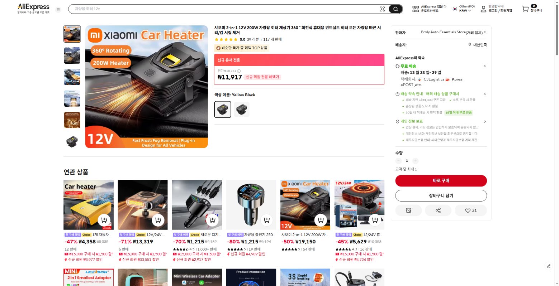This screenshot has width=559, height=286.
Task: Visit the store icon button
Action: coord(408,210)
